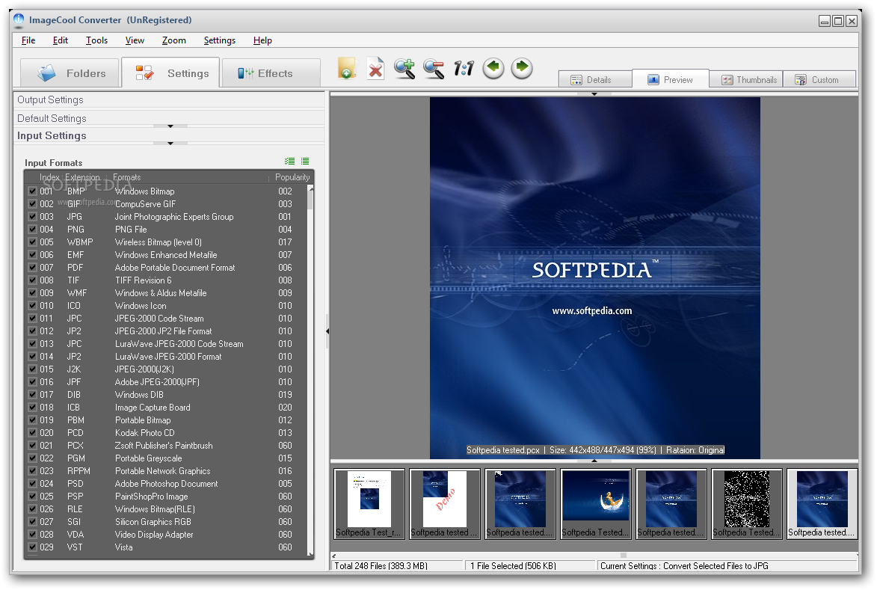Toggle the 021 PCX format checkbox

[x=32, y=445]
